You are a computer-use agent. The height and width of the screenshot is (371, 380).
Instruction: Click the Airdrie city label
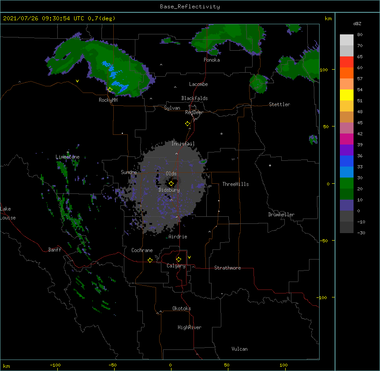178,237
